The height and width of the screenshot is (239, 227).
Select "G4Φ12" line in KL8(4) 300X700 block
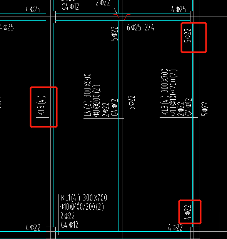(189, 107)
